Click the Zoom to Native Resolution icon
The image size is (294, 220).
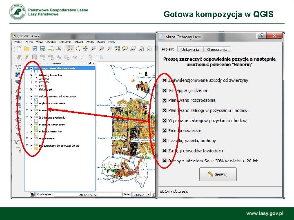(x=109, y=48)
